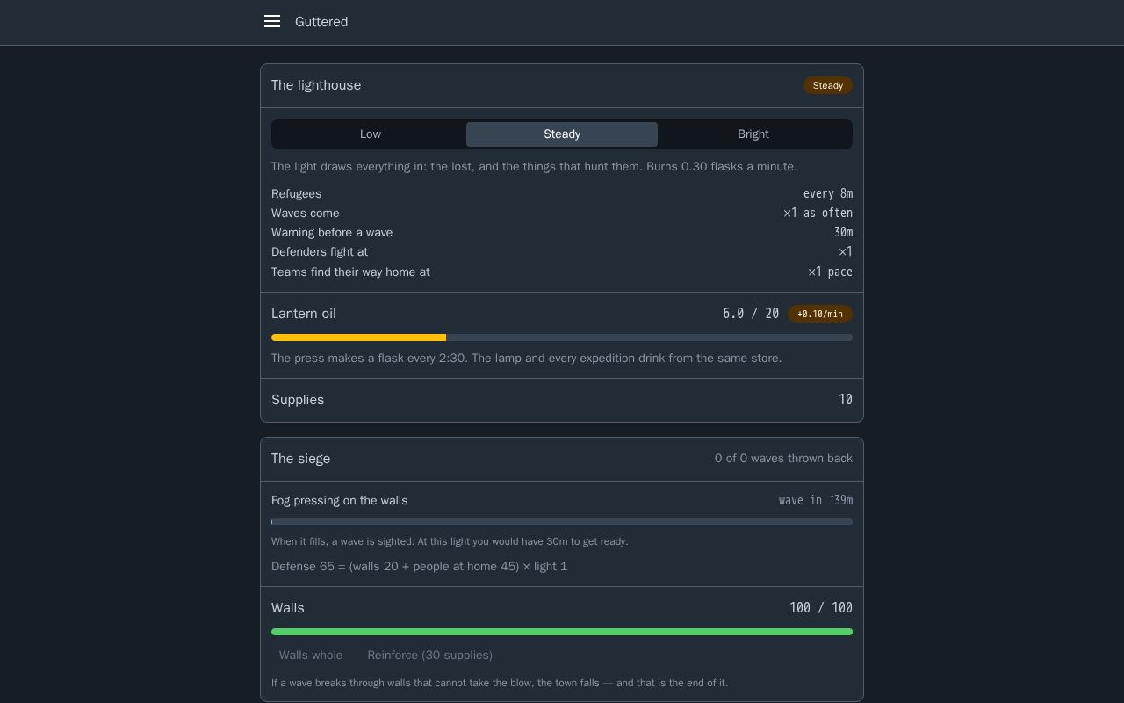1124x703 pixels.
Task: Click the Guttered title
Action: point(321,22)
